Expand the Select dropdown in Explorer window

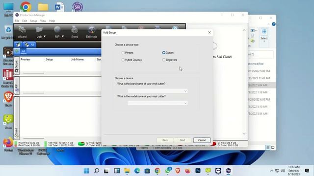tap(264, 41)
